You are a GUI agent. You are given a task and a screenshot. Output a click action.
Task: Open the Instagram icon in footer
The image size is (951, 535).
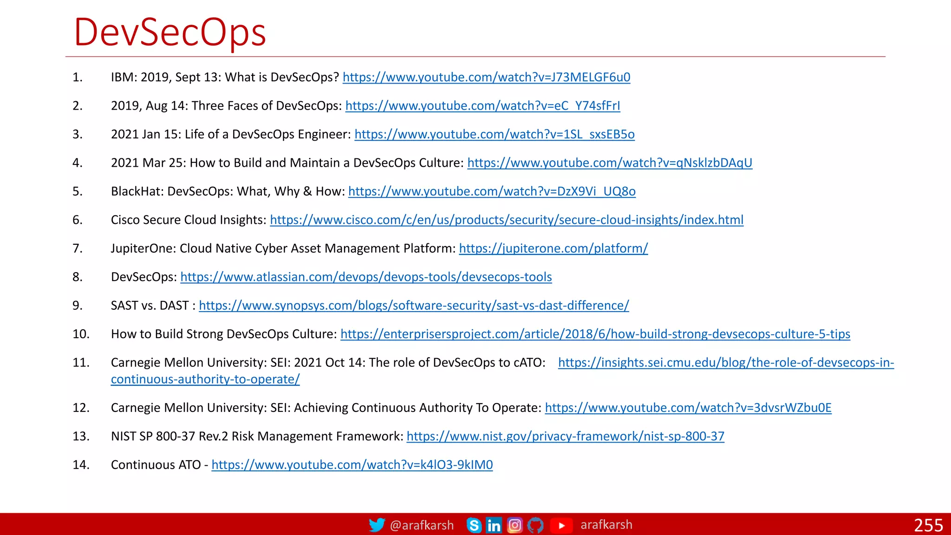[515, 525]
